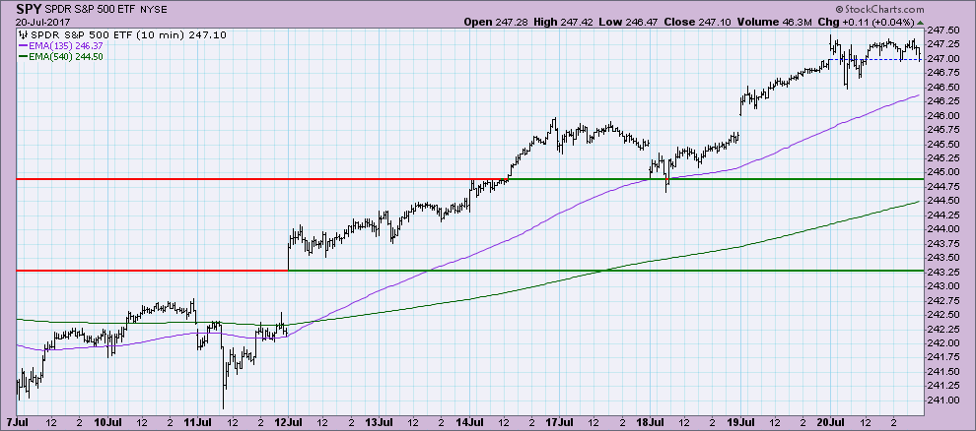Click the 12Jul marker on the time axis

click(287, 420)
